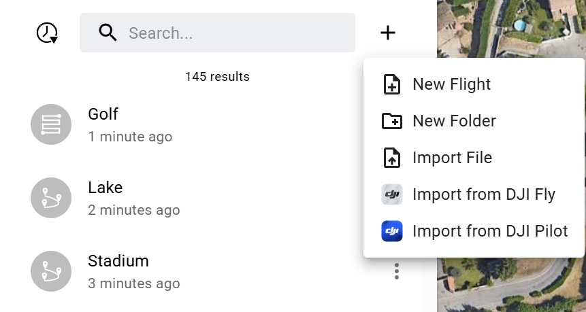This screenshot has height=312, width=586.
Task: Click the magnifier icon in search bar
Action: pos(108,33)
